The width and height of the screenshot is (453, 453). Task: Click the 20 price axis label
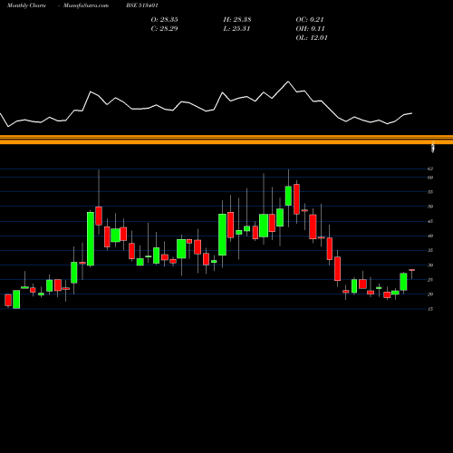[430, 294]
